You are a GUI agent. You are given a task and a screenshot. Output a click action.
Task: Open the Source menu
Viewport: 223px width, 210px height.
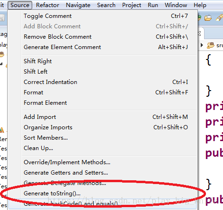(20, 5)
